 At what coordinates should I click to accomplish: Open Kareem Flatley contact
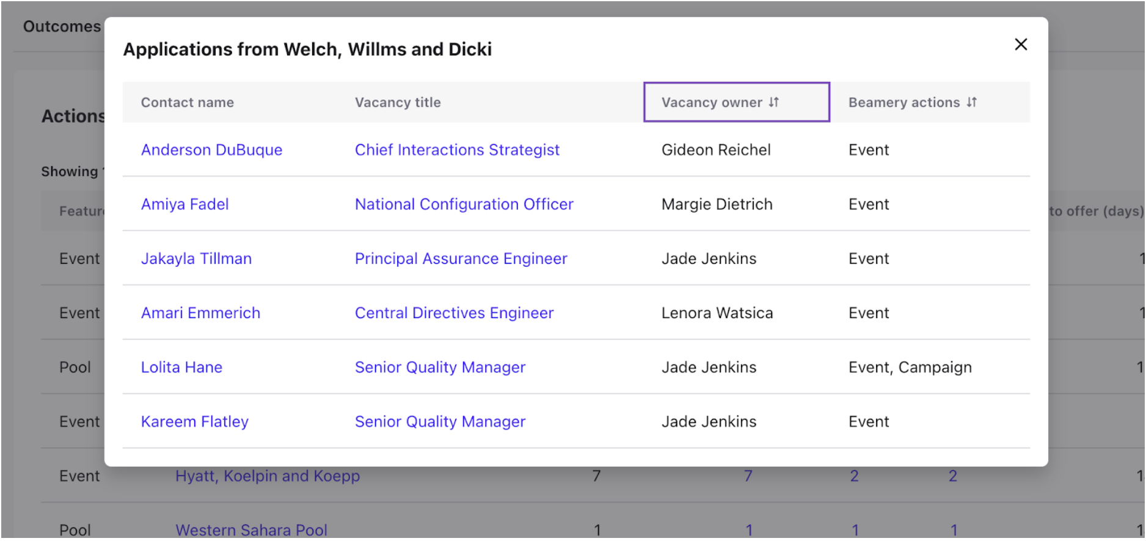tap(195, 422)
